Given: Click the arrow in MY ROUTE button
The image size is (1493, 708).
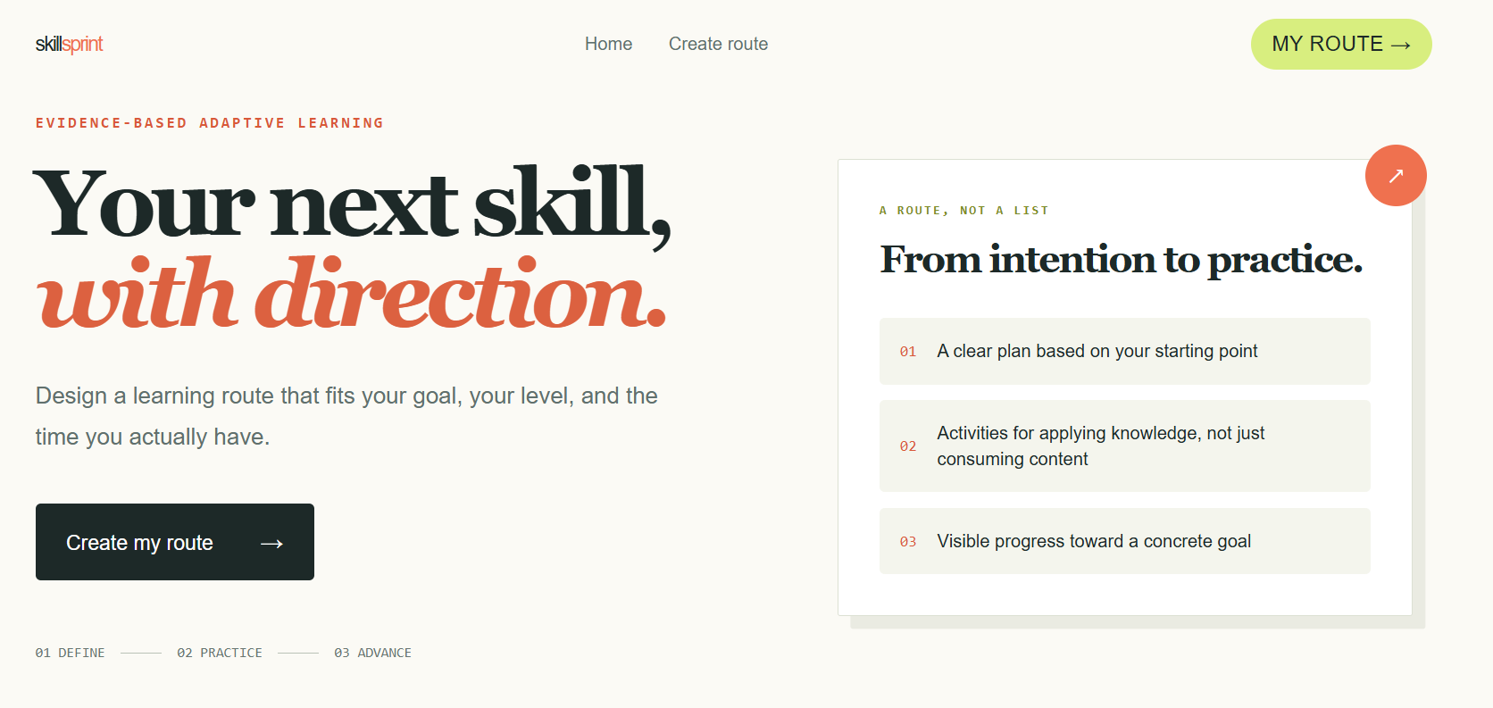Looking at the screenshot, I should [x=1401, y=45].
